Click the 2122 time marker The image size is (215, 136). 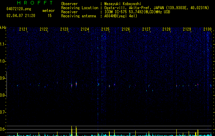click(44, 29)
